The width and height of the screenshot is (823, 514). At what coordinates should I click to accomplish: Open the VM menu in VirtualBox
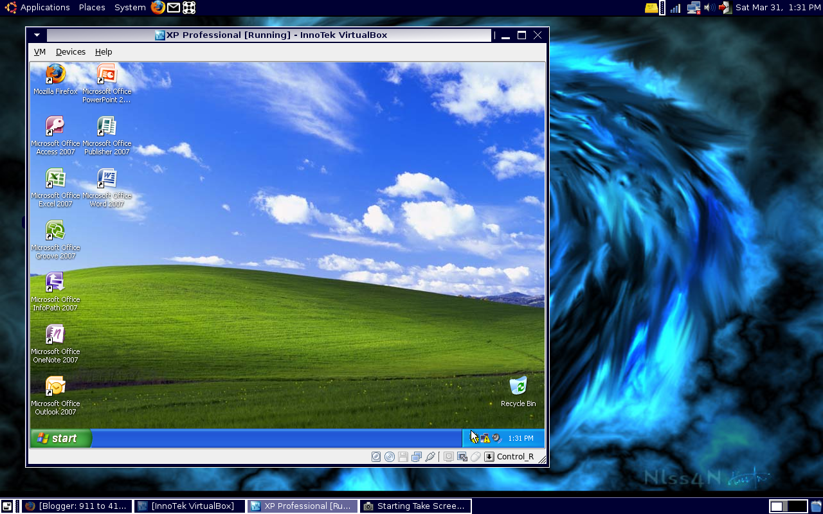(40, 52)
